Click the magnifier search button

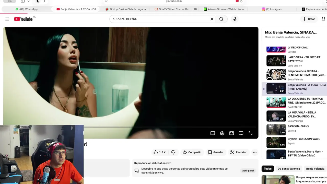pos(221,19)
